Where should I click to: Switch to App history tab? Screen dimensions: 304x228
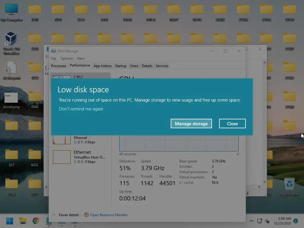[102, 66]
